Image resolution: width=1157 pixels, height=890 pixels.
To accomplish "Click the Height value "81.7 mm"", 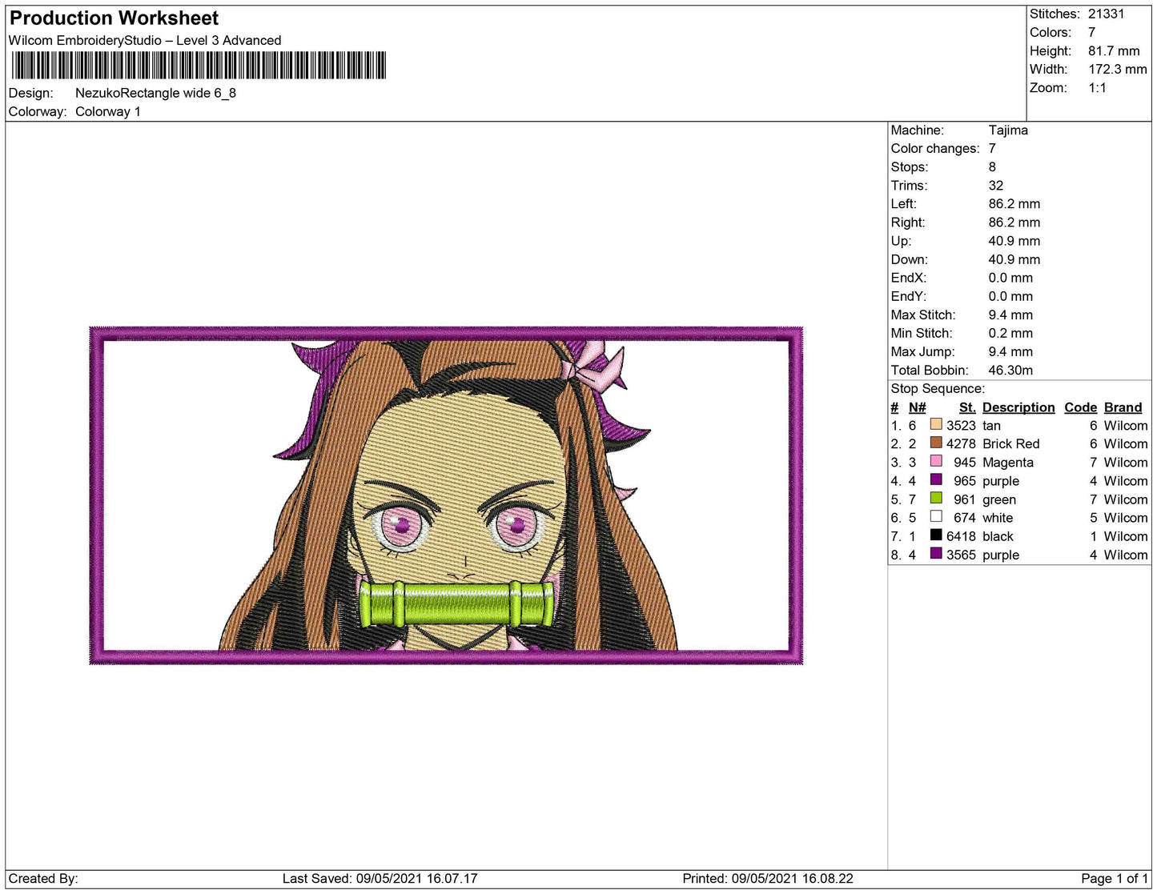I will [1114, 51].
